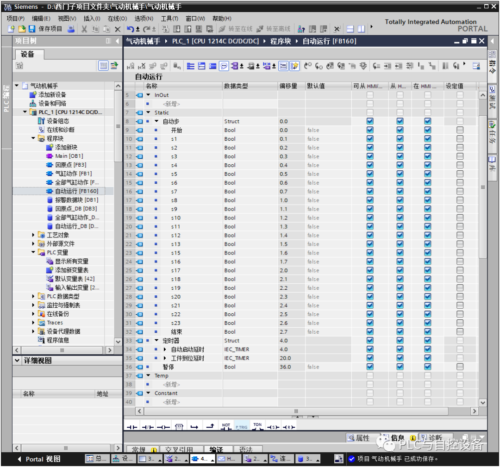Click the download to device icon

(177, 29)
